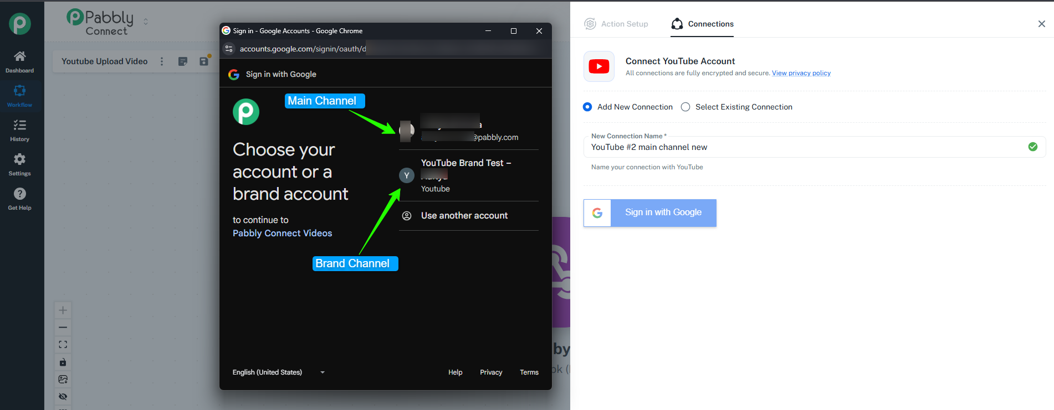Switch to the Action Setup tab
Screen dimensions: 1054x410
pyautogui.click(x=616, y=24)
